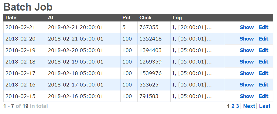Select the log cell with 20:00:01
The image size is (277, 114).
[x=198, y=27]
